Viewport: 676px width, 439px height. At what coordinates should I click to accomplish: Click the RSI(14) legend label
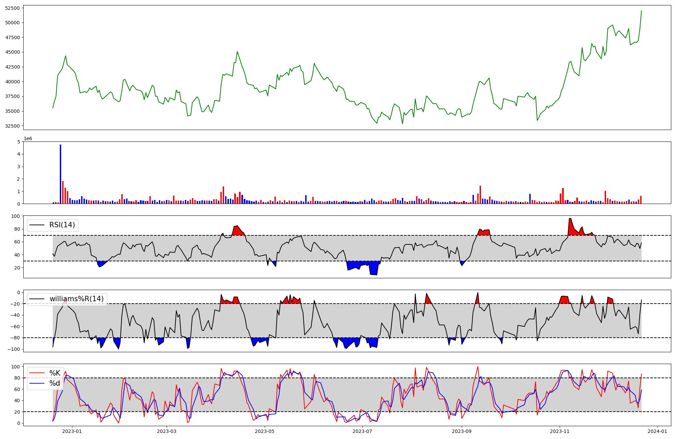tap(62, 225)
